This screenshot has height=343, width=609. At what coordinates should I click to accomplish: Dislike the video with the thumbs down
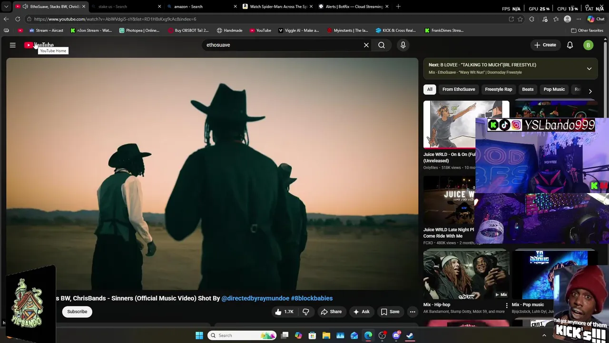[306, 312]
